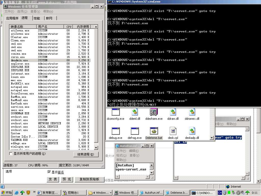Toggle the 显示签名 checkbox

pyautogui.click(x=49, y=172)
